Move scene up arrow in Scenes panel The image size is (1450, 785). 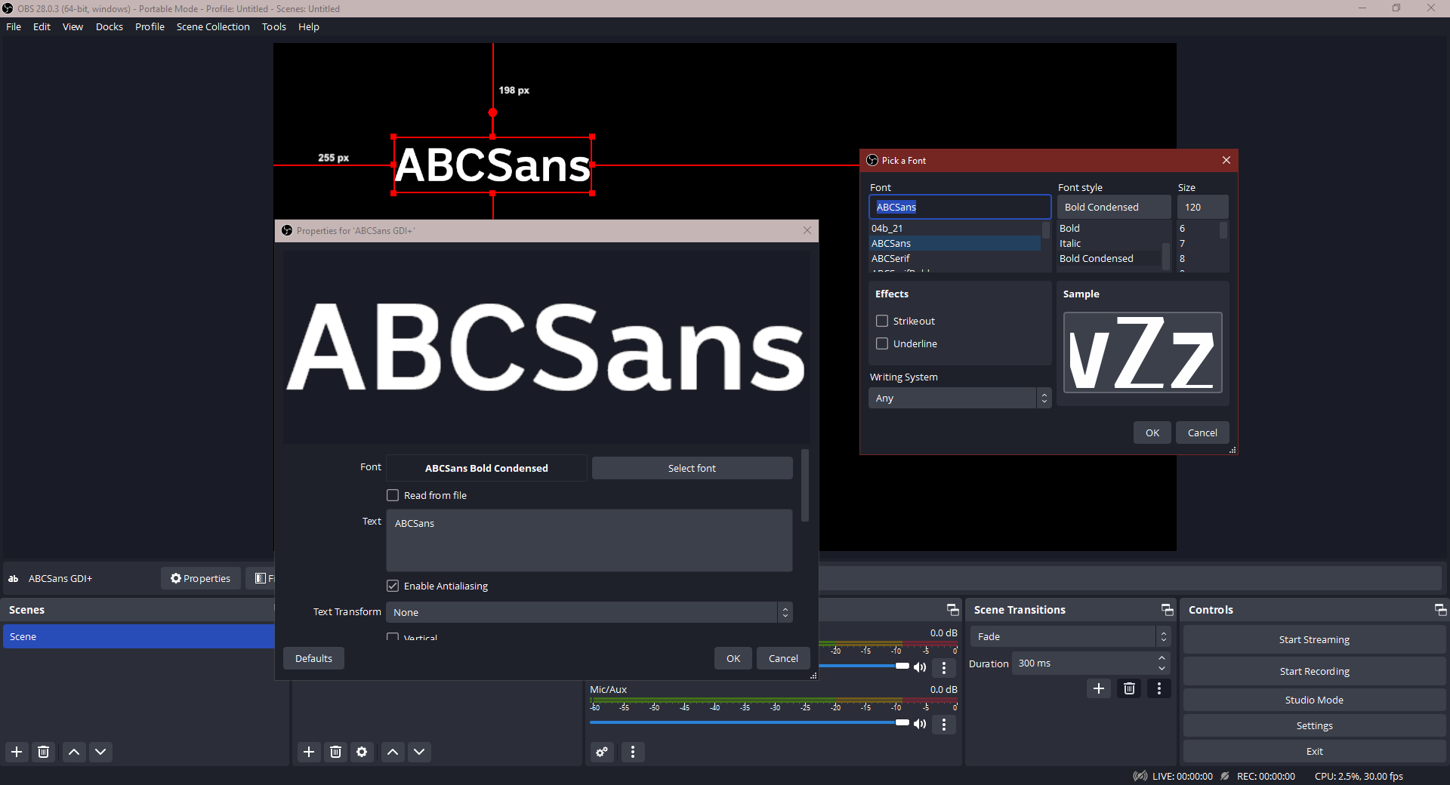point(74,752)
